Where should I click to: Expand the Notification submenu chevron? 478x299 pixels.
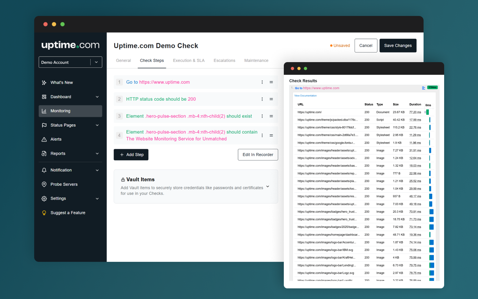[97, 170]
